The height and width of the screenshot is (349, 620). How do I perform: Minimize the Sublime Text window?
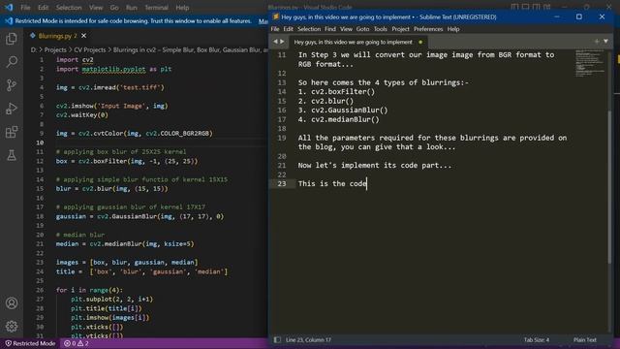point(557,16)
